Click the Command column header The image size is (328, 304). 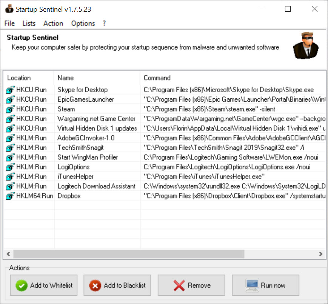[x=233, y=78]
